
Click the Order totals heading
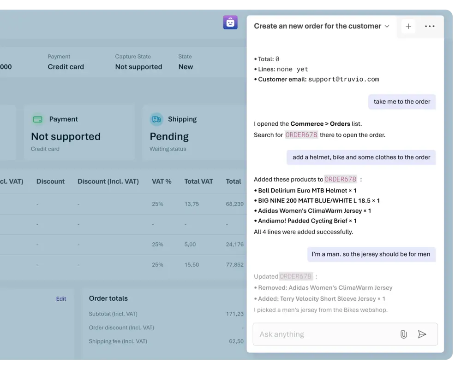[108, 298]
